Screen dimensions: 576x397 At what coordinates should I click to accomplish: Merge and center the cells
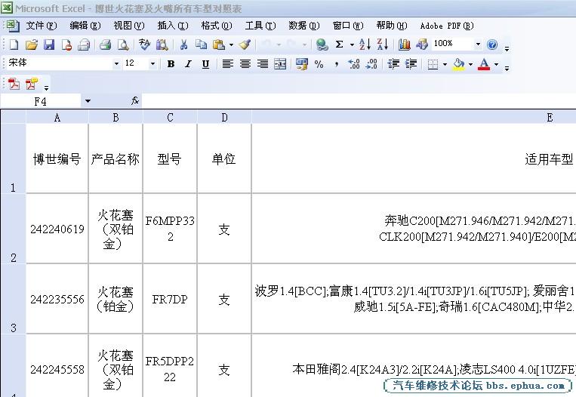280,64
